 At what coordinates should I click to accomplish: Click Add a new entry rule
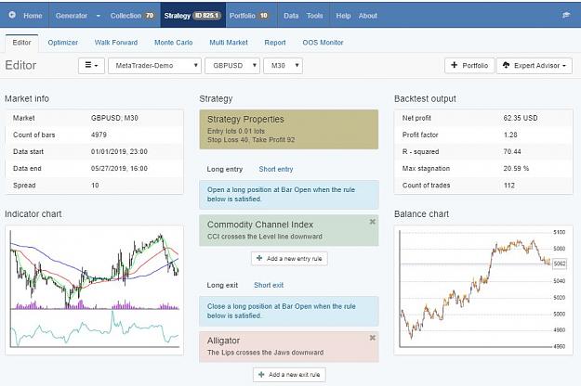(289, 259)
